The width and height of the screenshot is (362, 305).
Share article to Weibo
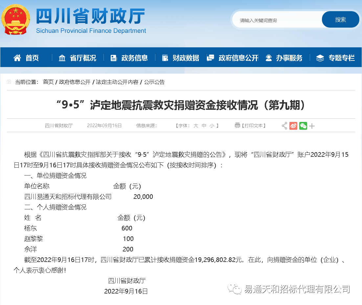coord(293,126)
